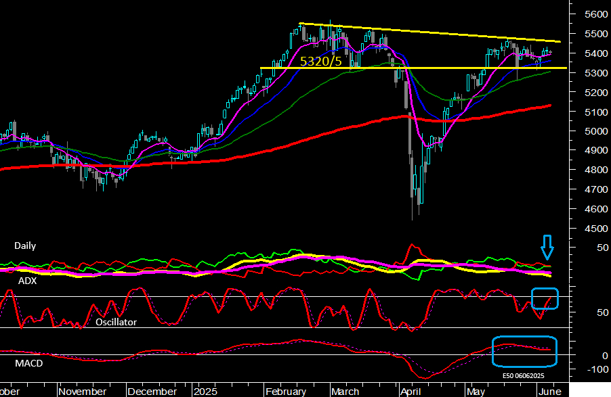
Task: Click the Oscillator indicator label
Action: click(x=116, y=323)
